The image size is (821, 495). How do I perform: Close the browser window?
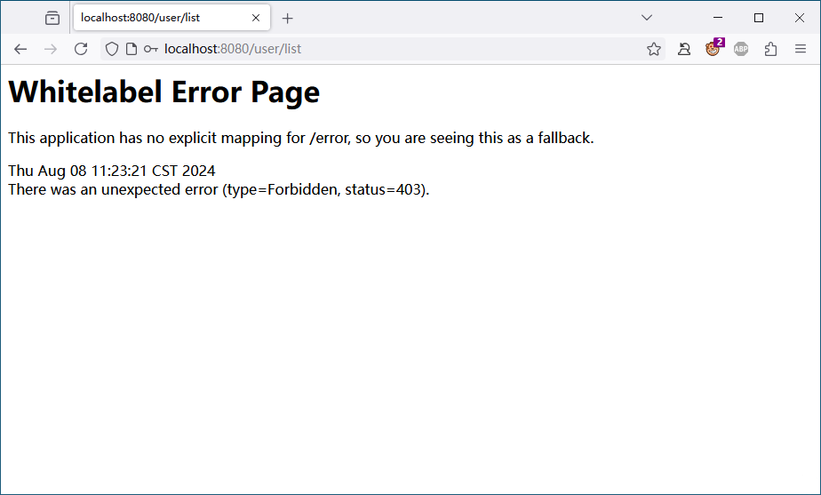(800, 18)
